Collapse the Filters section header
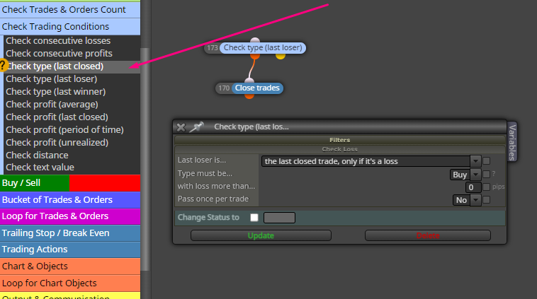The image size is (537, 299). click(340, 140)
